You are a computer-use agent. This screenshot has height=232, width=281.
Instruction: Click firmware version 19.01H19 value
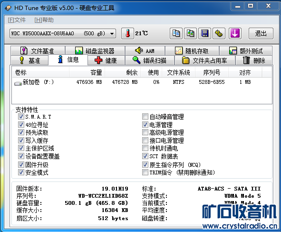(x=115, y=189)
